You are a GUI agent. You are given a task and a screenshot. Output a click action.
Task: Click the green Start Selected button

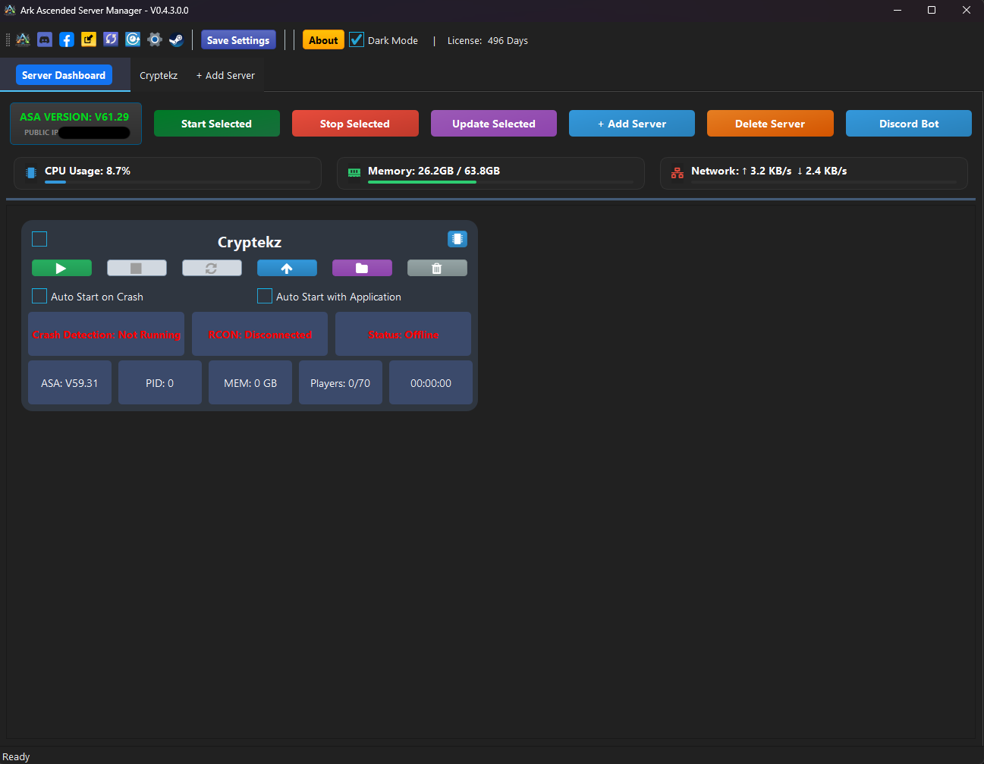(x=216, y=124)
